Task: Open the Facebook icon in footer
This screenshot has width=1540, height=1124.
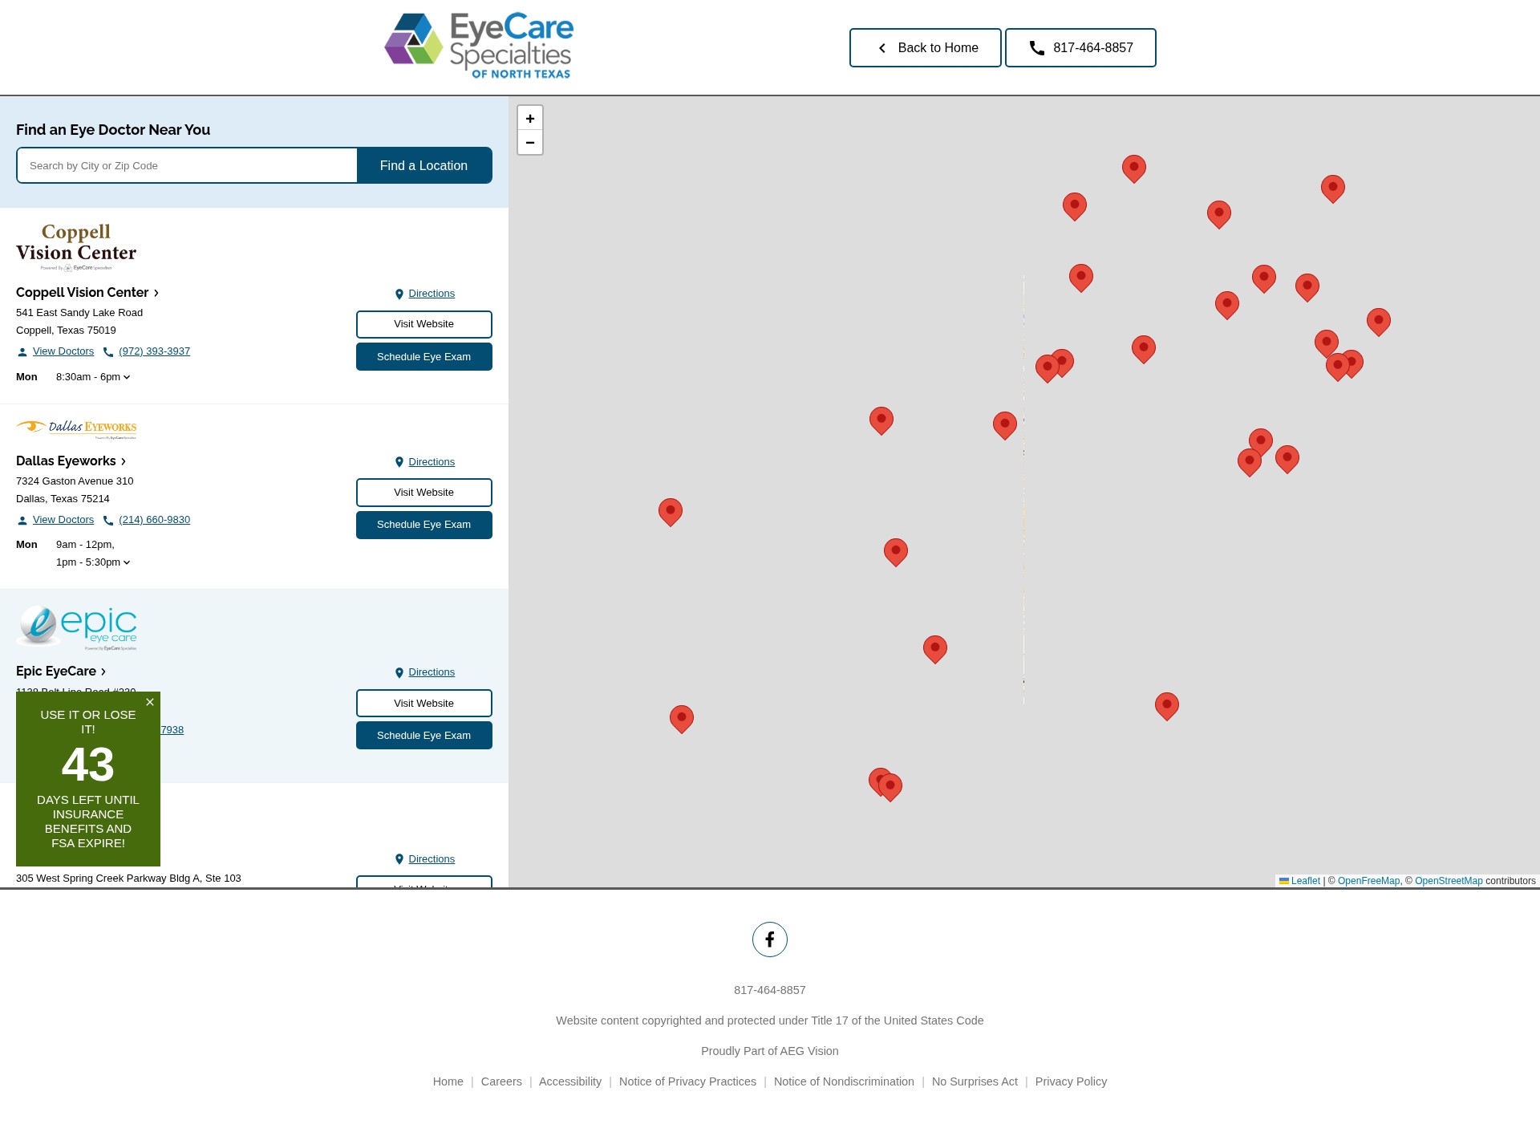Action: click(770, 939)
